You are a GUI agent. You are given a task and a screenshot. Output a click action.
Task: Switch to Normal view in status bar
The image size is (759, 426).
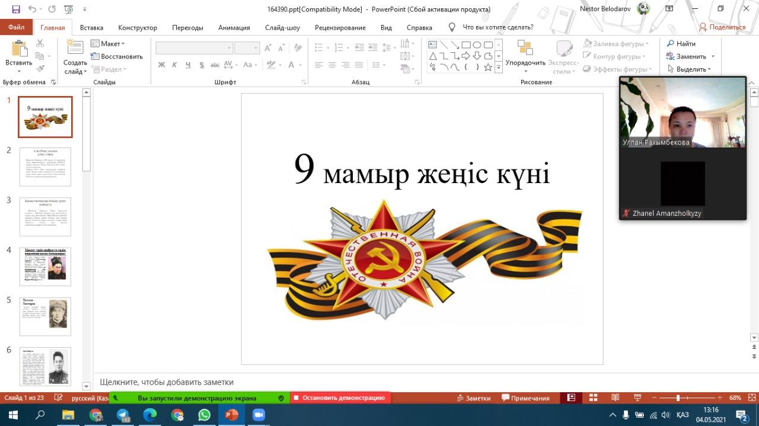point(571,398)
